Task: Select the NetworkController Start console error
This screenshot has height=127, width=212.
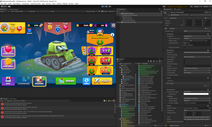Action: pyautogui.click(x=58, y=112)
